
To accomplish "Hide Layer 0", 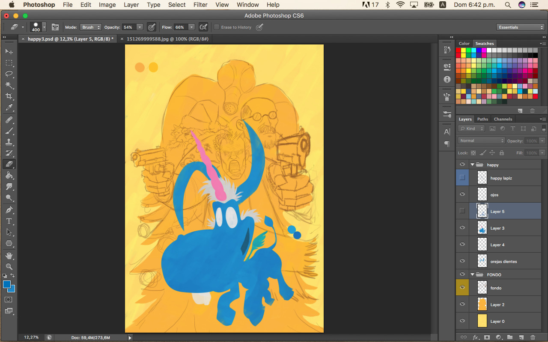I will coord(462,321).
